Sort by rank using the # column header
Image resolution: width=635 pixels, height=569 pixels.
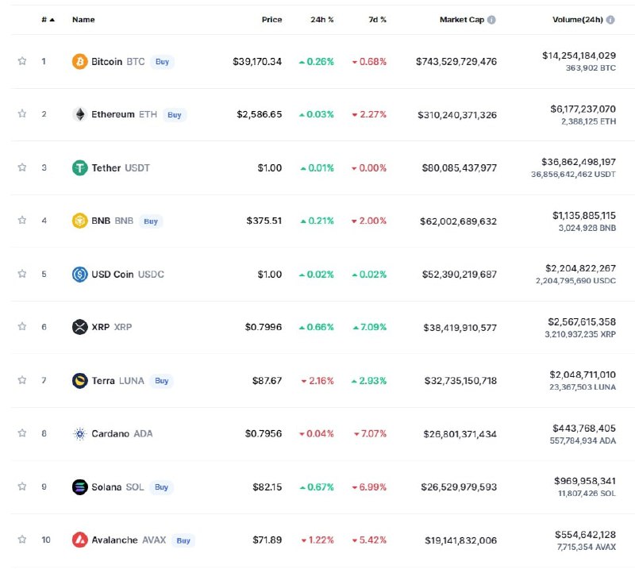pyautogui.click(x=48, y=19)
